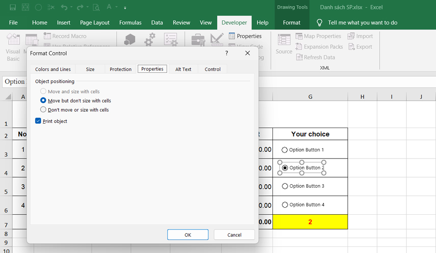Select Option Button 4 in worksheet
Screen dimensions: 436x253
click(285, 205)
